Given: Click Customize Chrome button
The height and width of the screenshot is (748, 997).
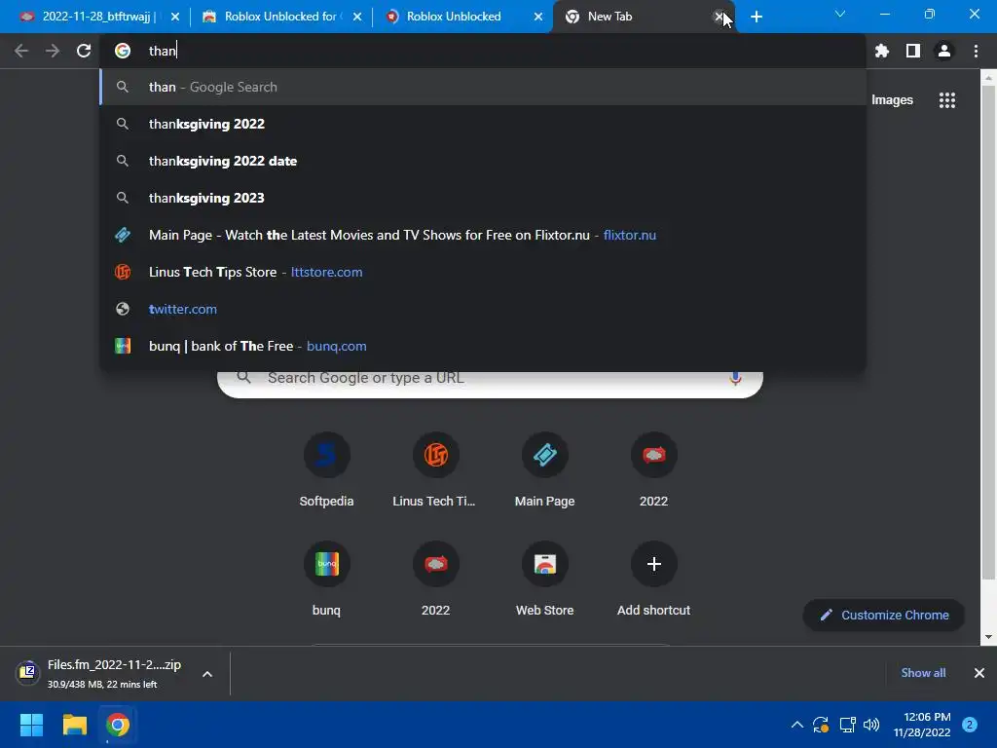Looking at the screenshot, I should point(884,616).
